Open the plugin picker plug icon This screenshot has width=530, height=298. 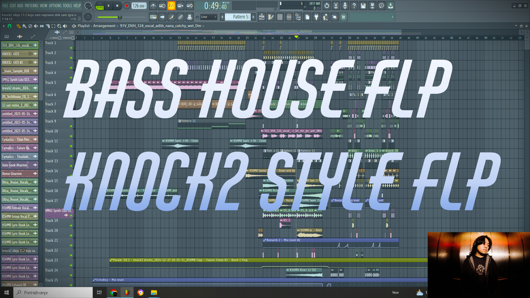[316, 17]
